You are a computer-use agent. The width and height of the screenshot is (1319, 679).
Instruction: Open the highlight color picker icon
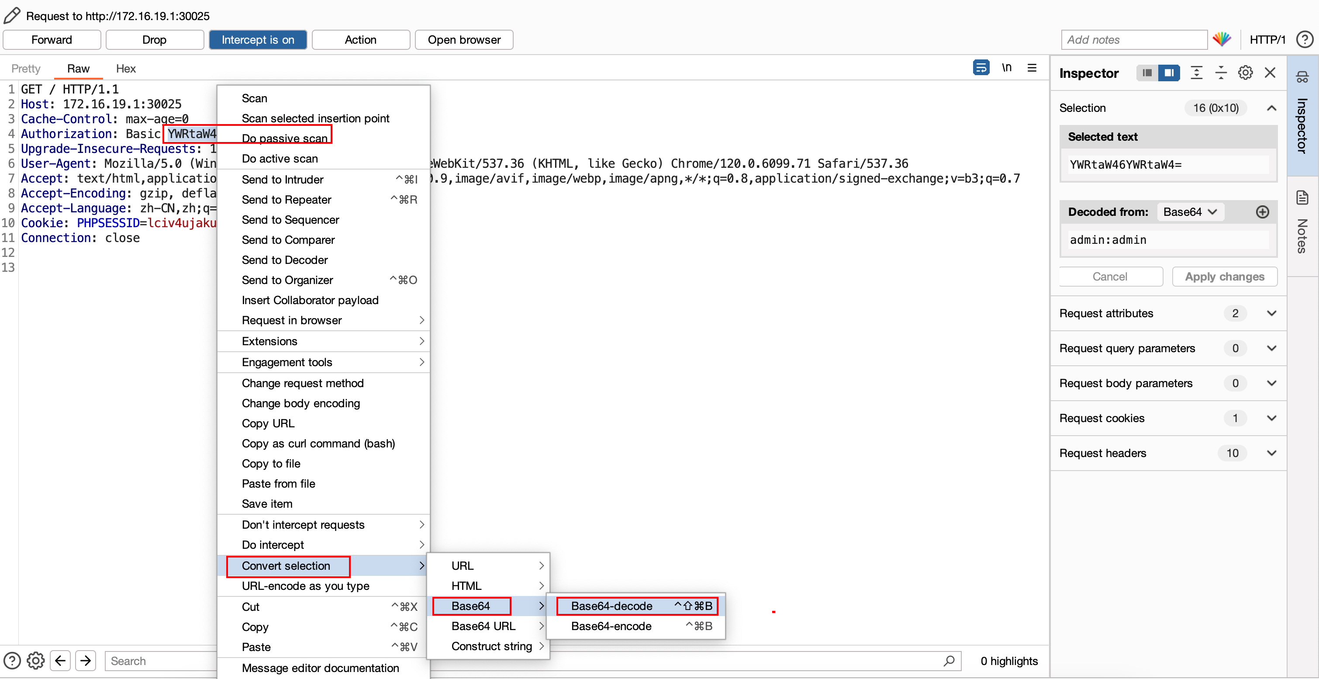pos(1222,39)
